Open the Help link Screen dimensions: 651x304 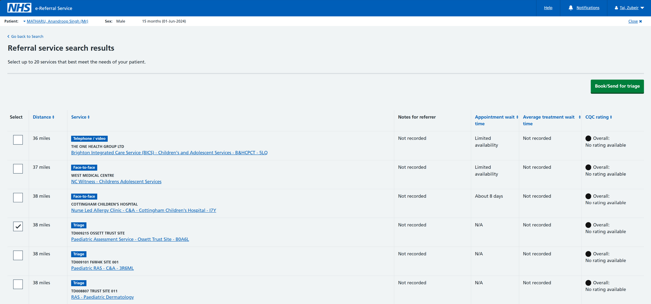coord(548,8)
